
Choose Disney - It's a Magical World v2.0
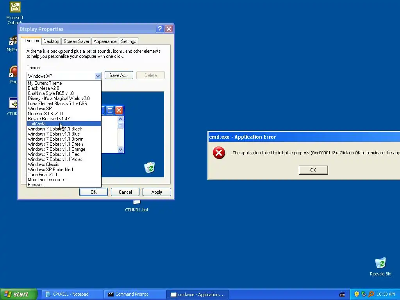point(64,98)
